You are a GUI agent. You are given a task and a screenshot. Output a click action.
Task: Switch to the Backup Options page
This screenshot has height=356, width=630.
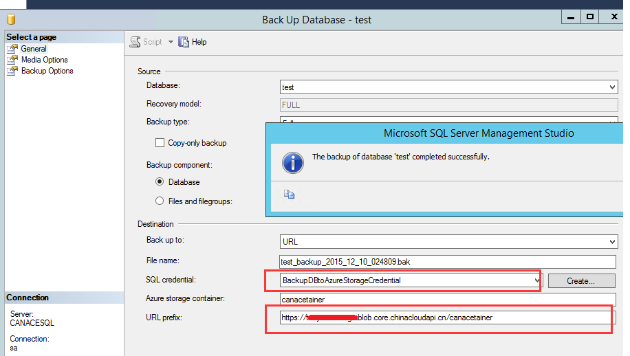[x=47, y=71]
